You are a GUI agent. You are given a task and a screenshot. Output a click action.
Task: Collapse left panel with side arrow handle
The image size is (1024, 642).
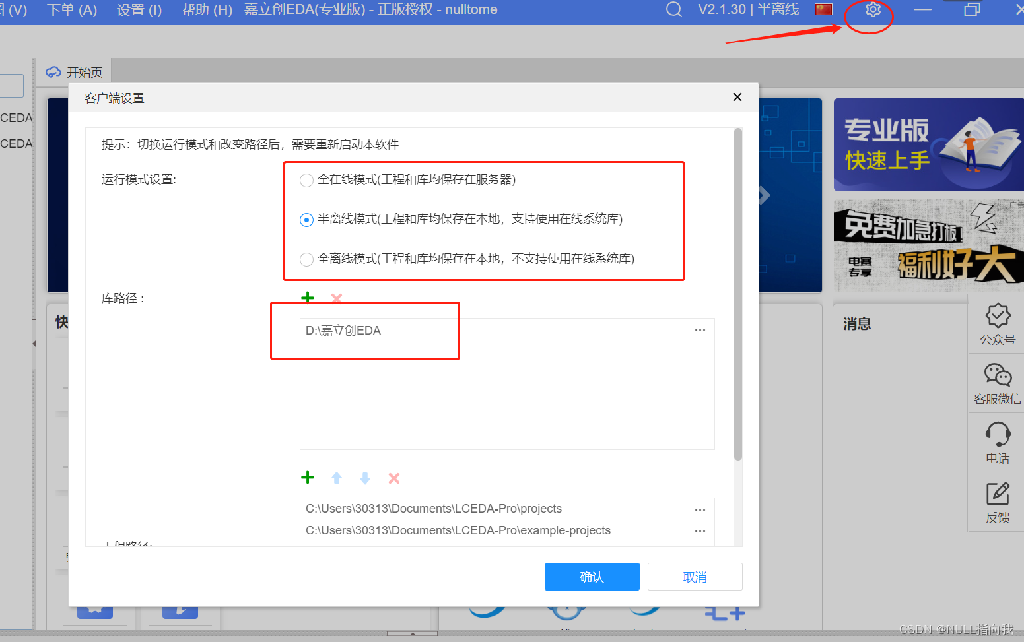[34, 344]
